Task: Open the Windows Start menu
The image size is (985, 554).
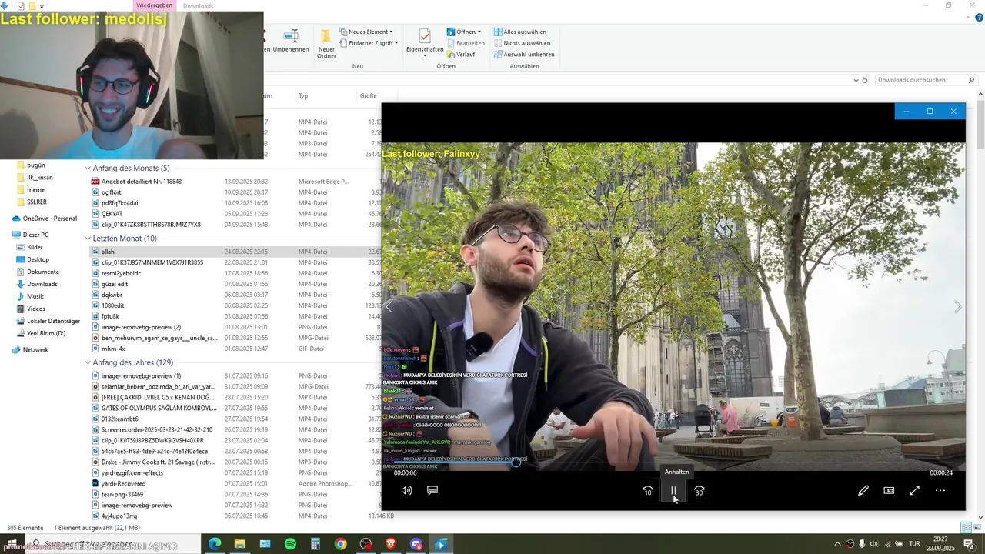Action: coord(12,544)
